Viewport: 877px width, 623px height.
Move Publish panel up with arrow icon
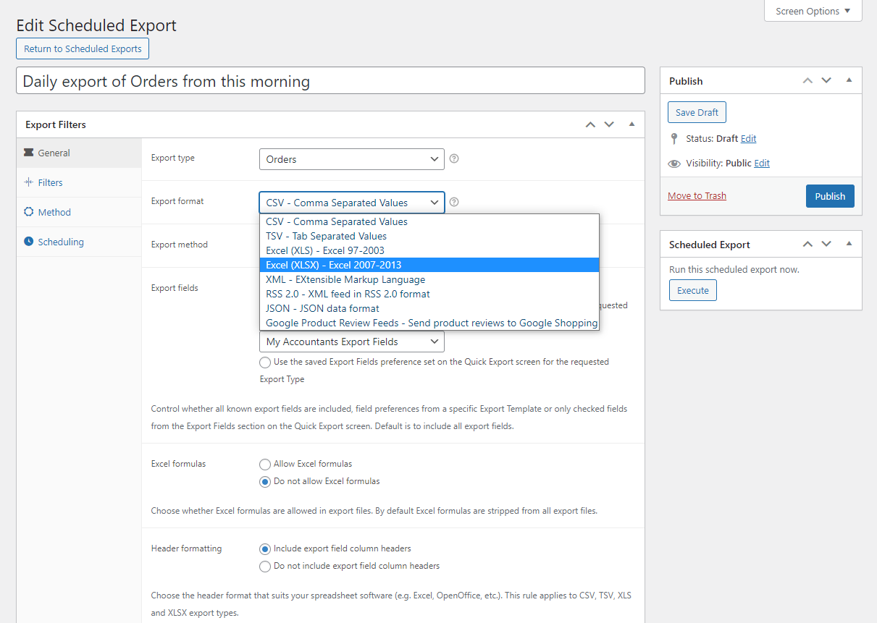[807, 80]
